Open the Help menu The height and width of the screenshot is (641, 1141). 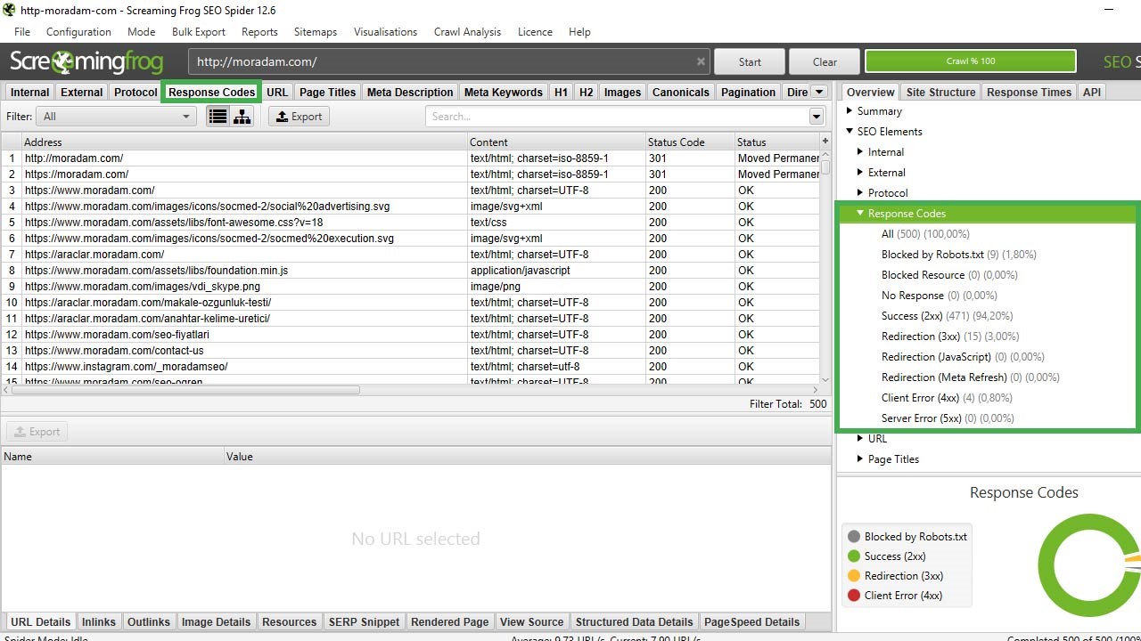pos(579,32)
